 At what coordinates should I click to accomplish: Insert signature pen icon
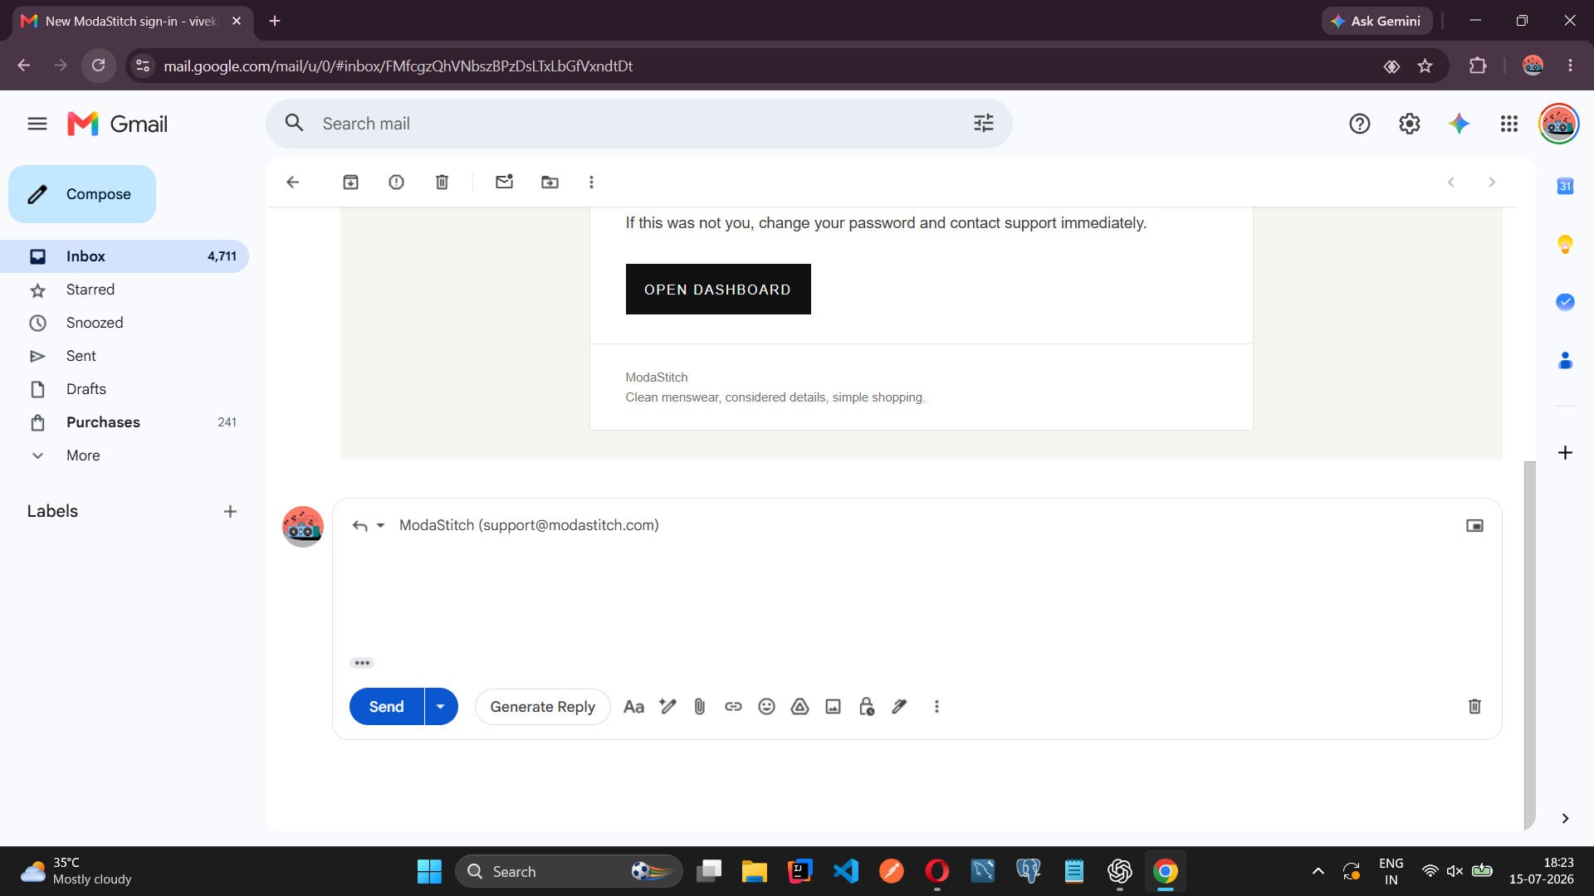899,707
